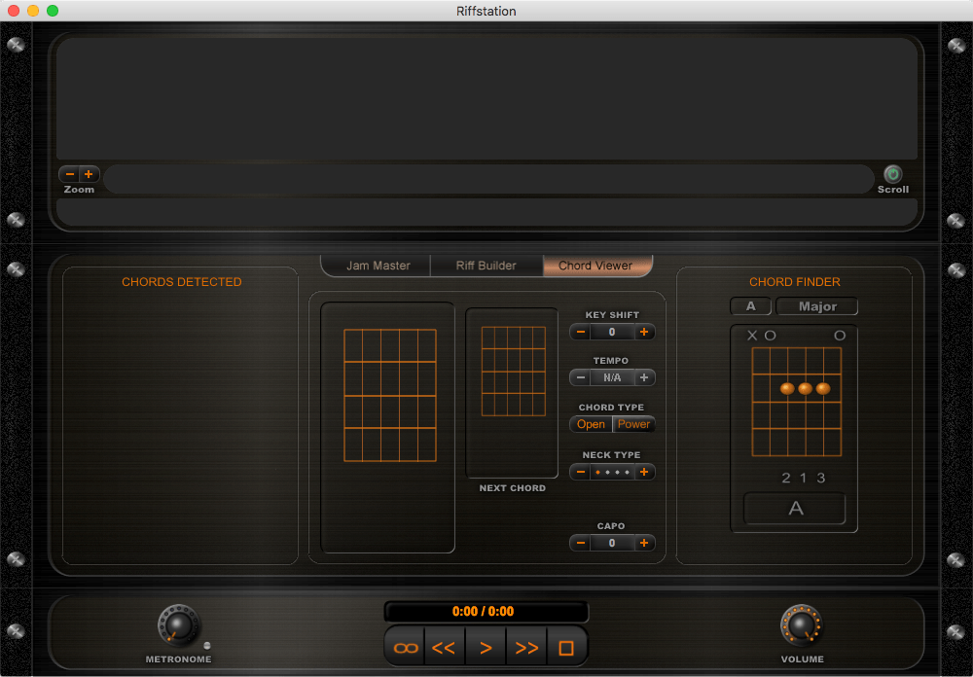Click the Key Shift value field

[x=612, y=332]
